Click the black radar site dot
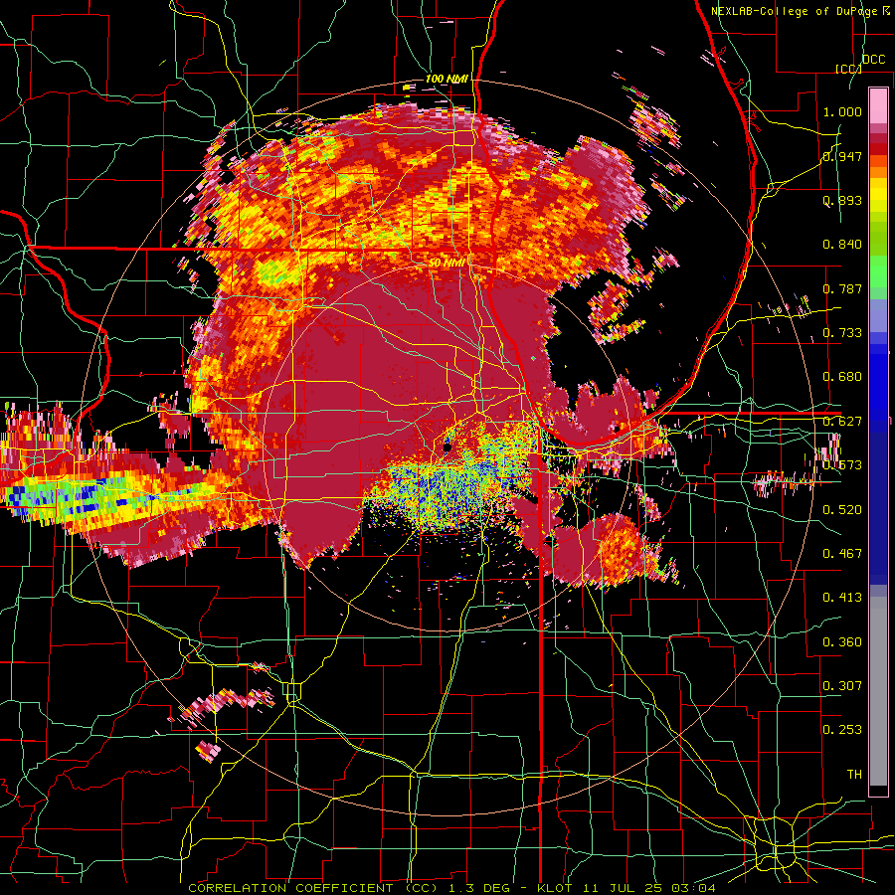This screenshot has width=895, height=895. coord(447,448)
